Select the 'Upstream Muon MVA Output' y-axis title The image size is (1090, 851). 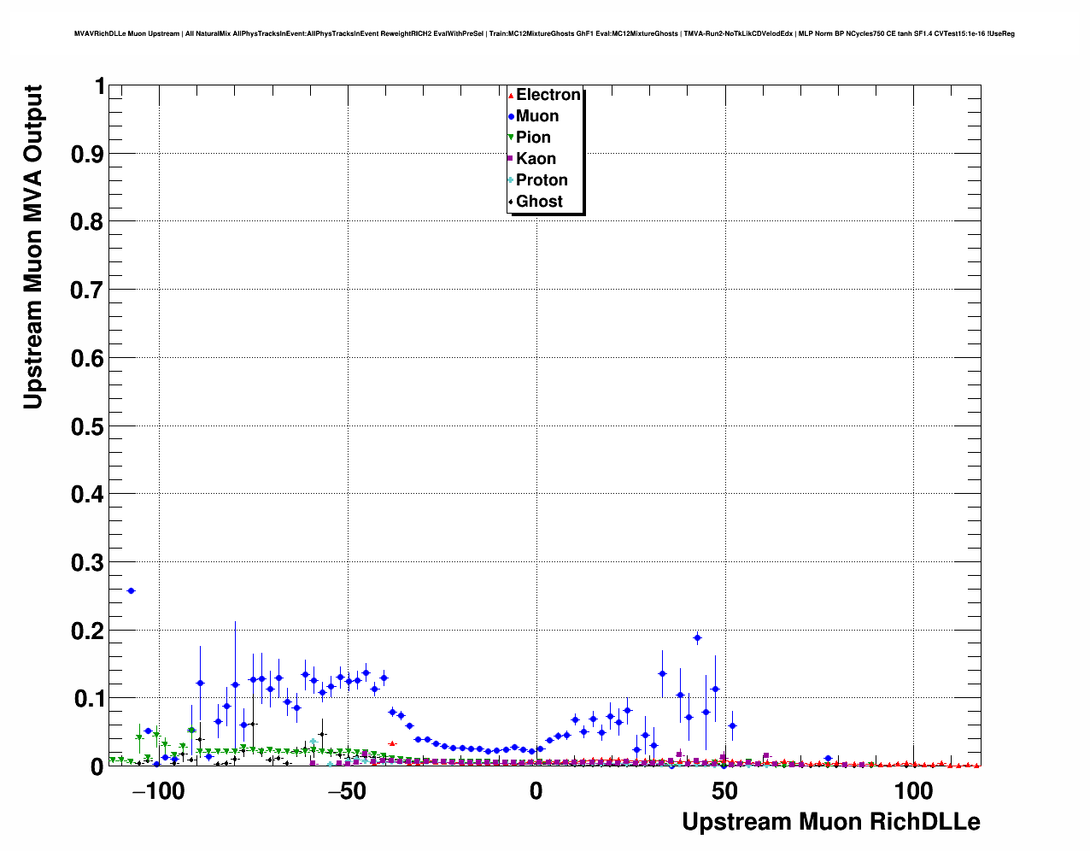[x=32, y=247]
